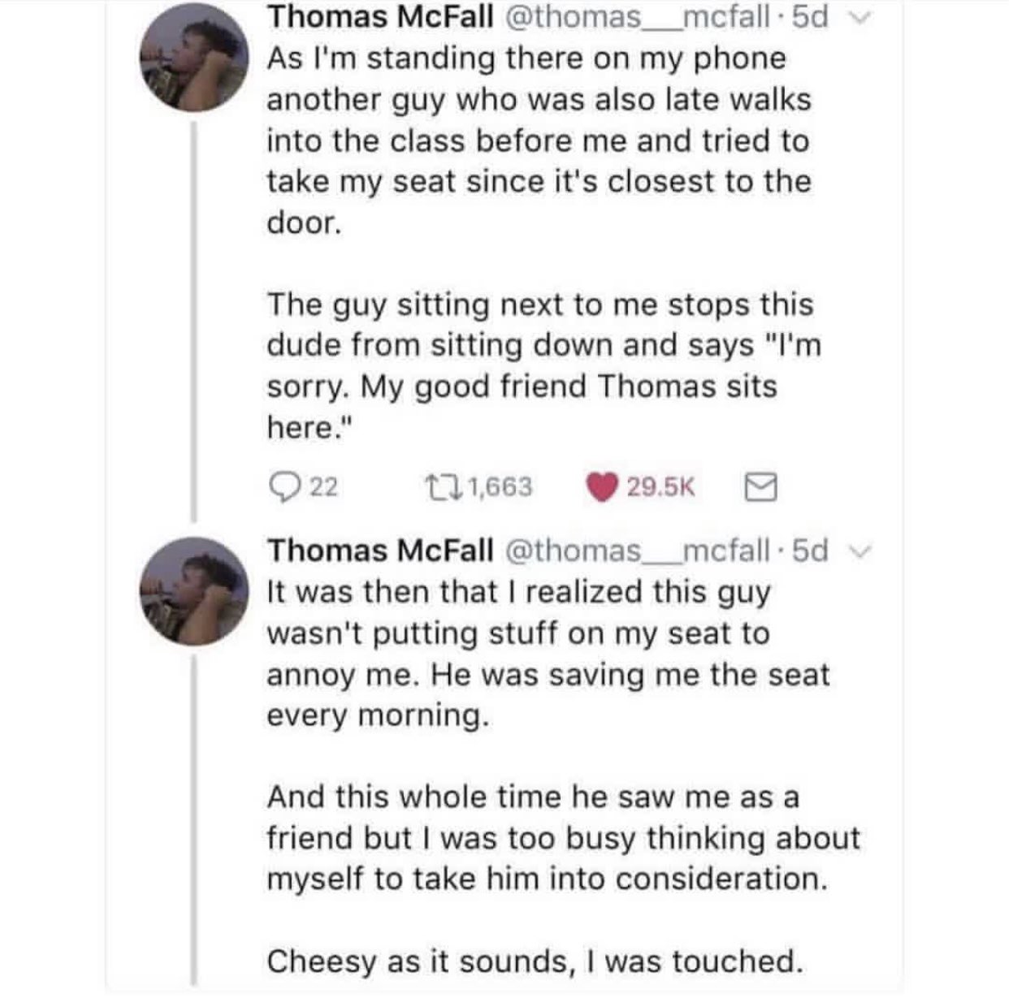The width and height of the screenshot is (1009, 998).
Task: Click Thomas McFall's name on the second tweet
Action: pyautogui.click(x=380, y=551)
